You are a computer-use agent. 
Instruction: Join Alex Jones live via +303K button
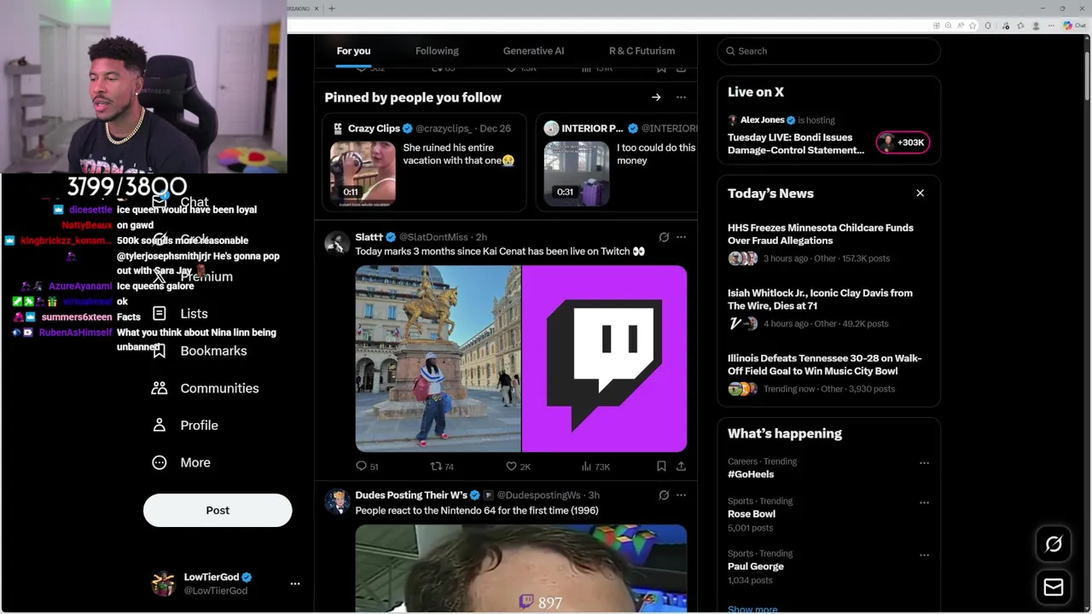tap(903, 142)
